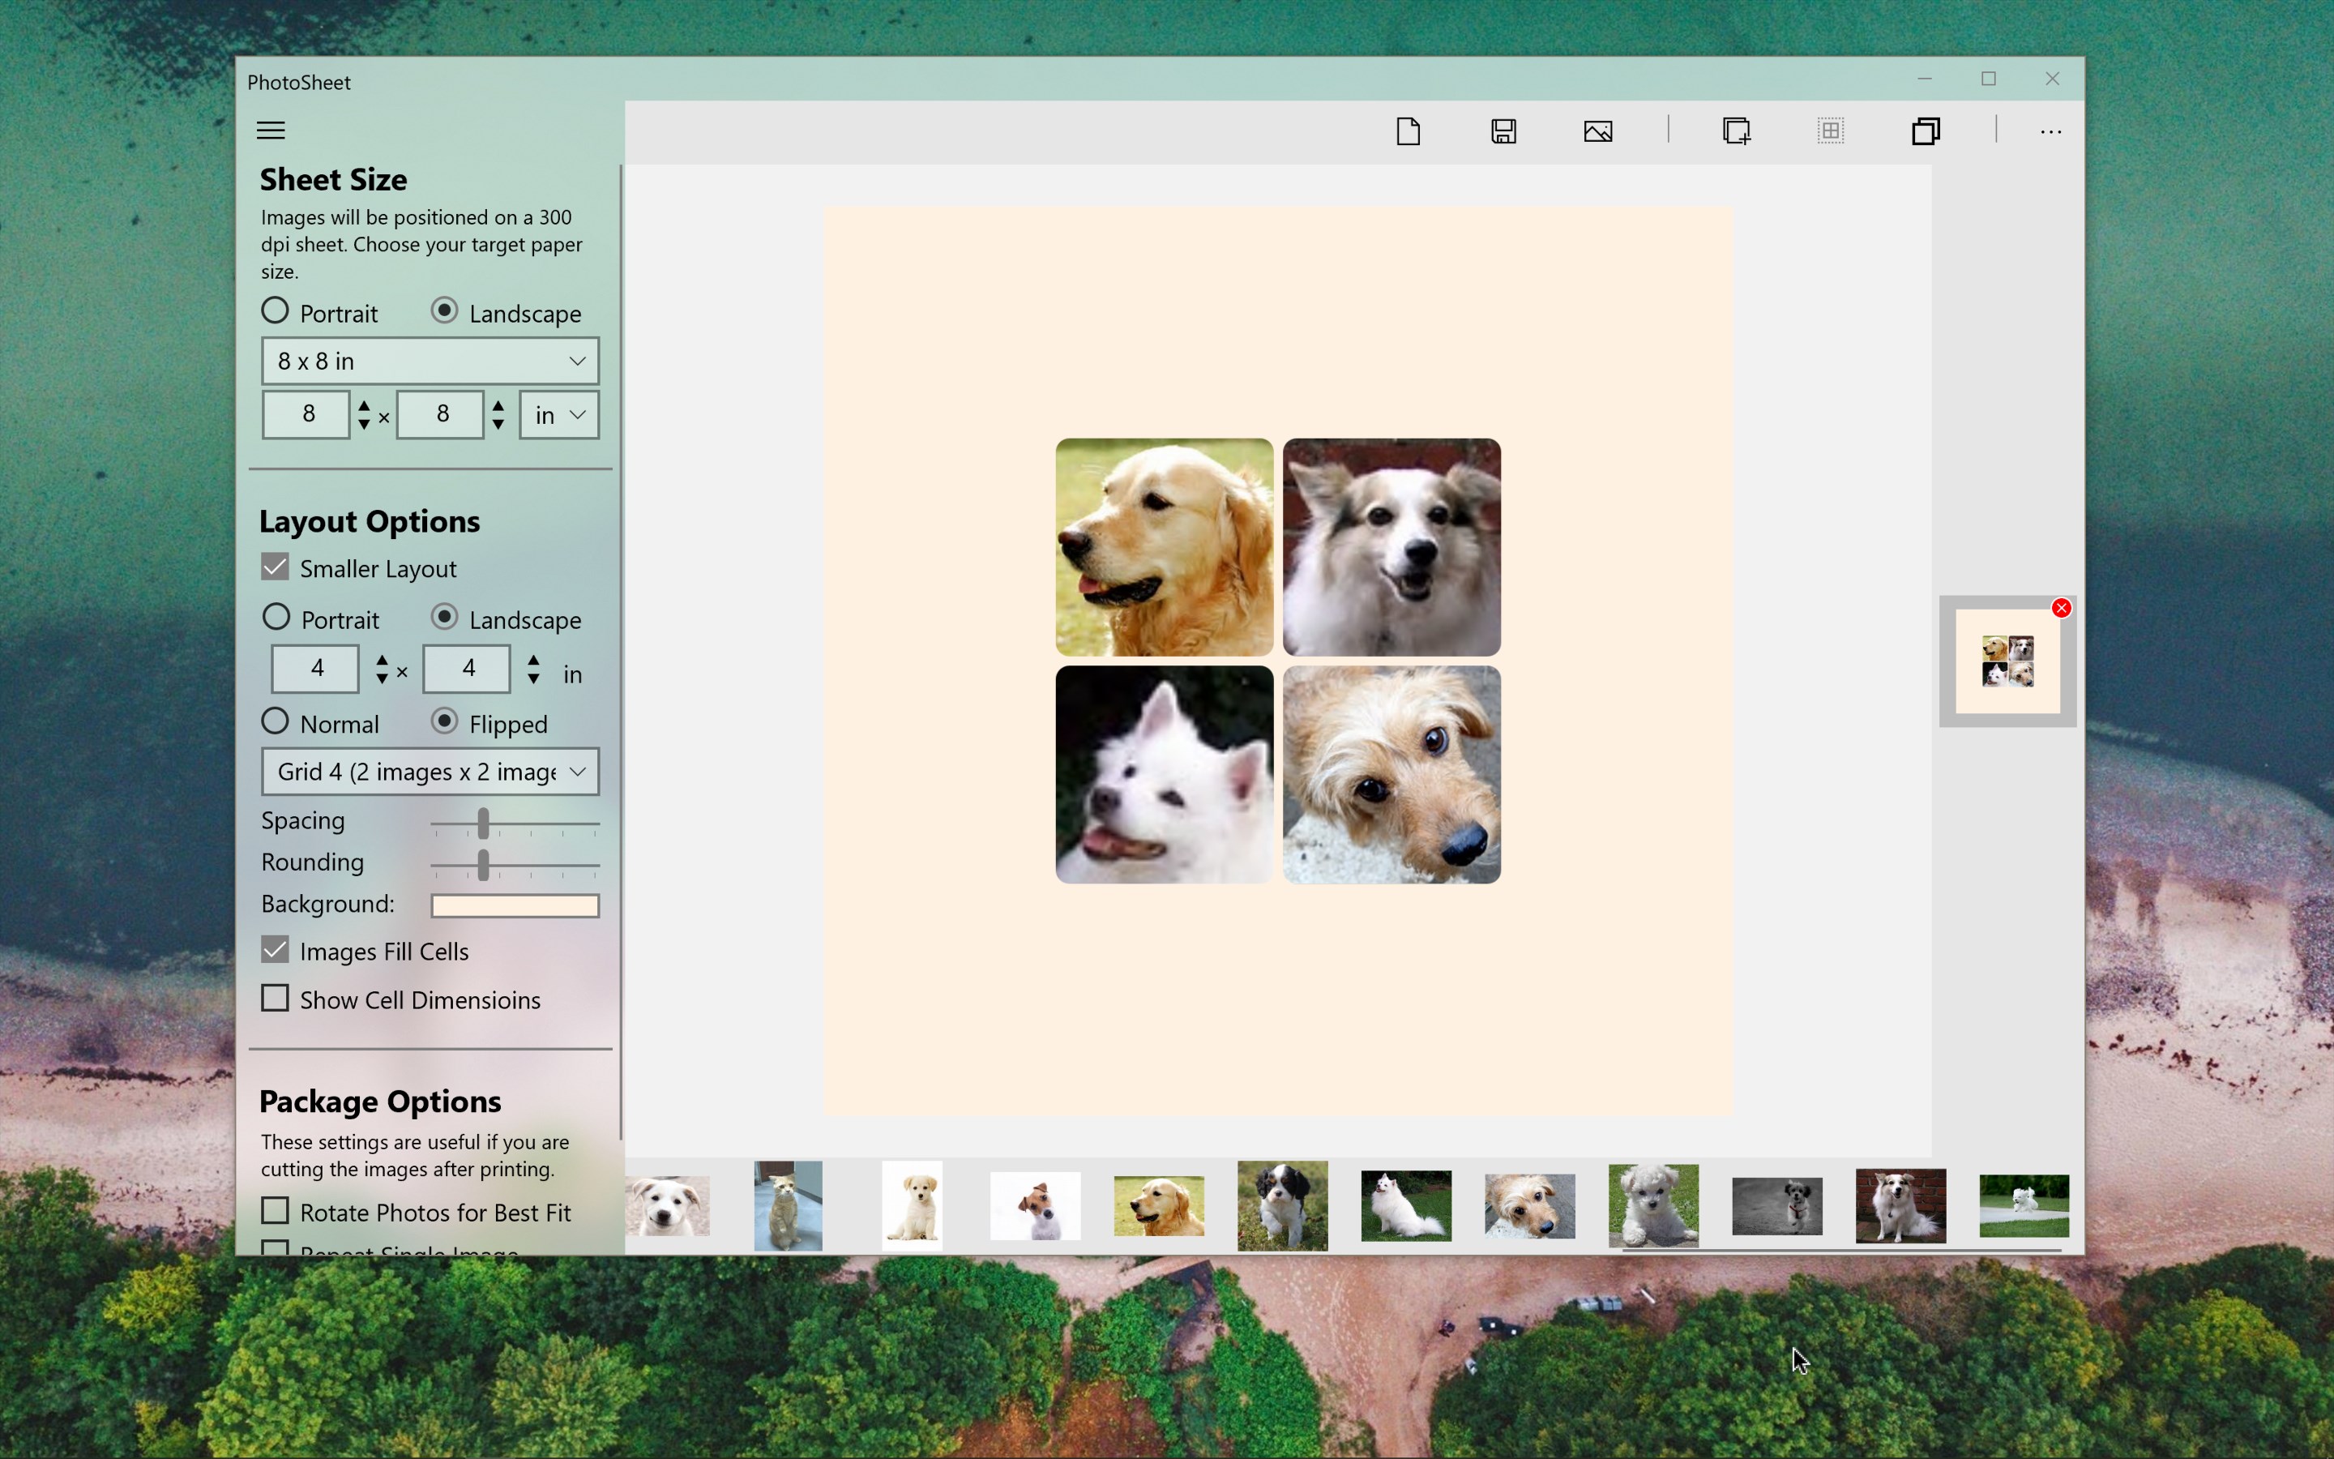The width and height of the screenshot is (2334, 1459).
Task: Open the hamburger menu
Action: click(271, 130)
